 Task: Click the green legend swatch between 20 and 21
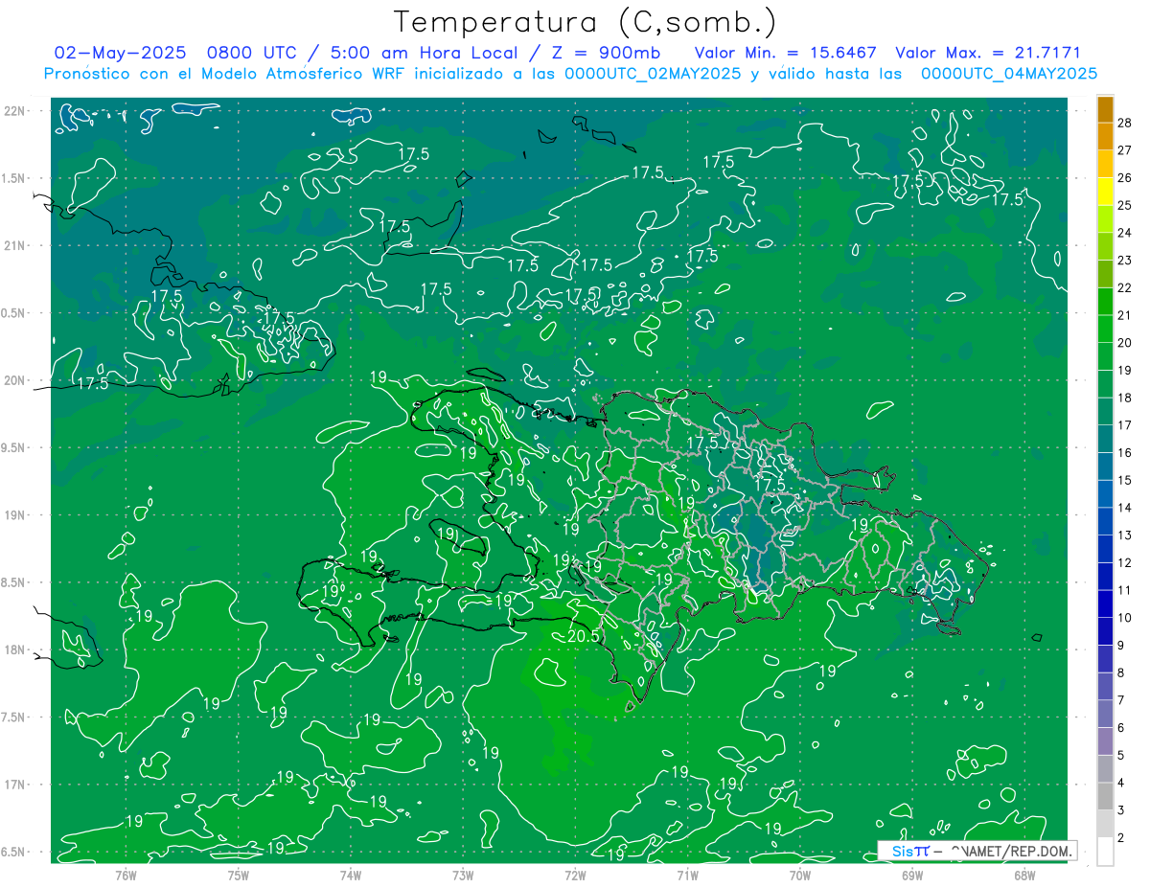click(x=1105, y=330)
